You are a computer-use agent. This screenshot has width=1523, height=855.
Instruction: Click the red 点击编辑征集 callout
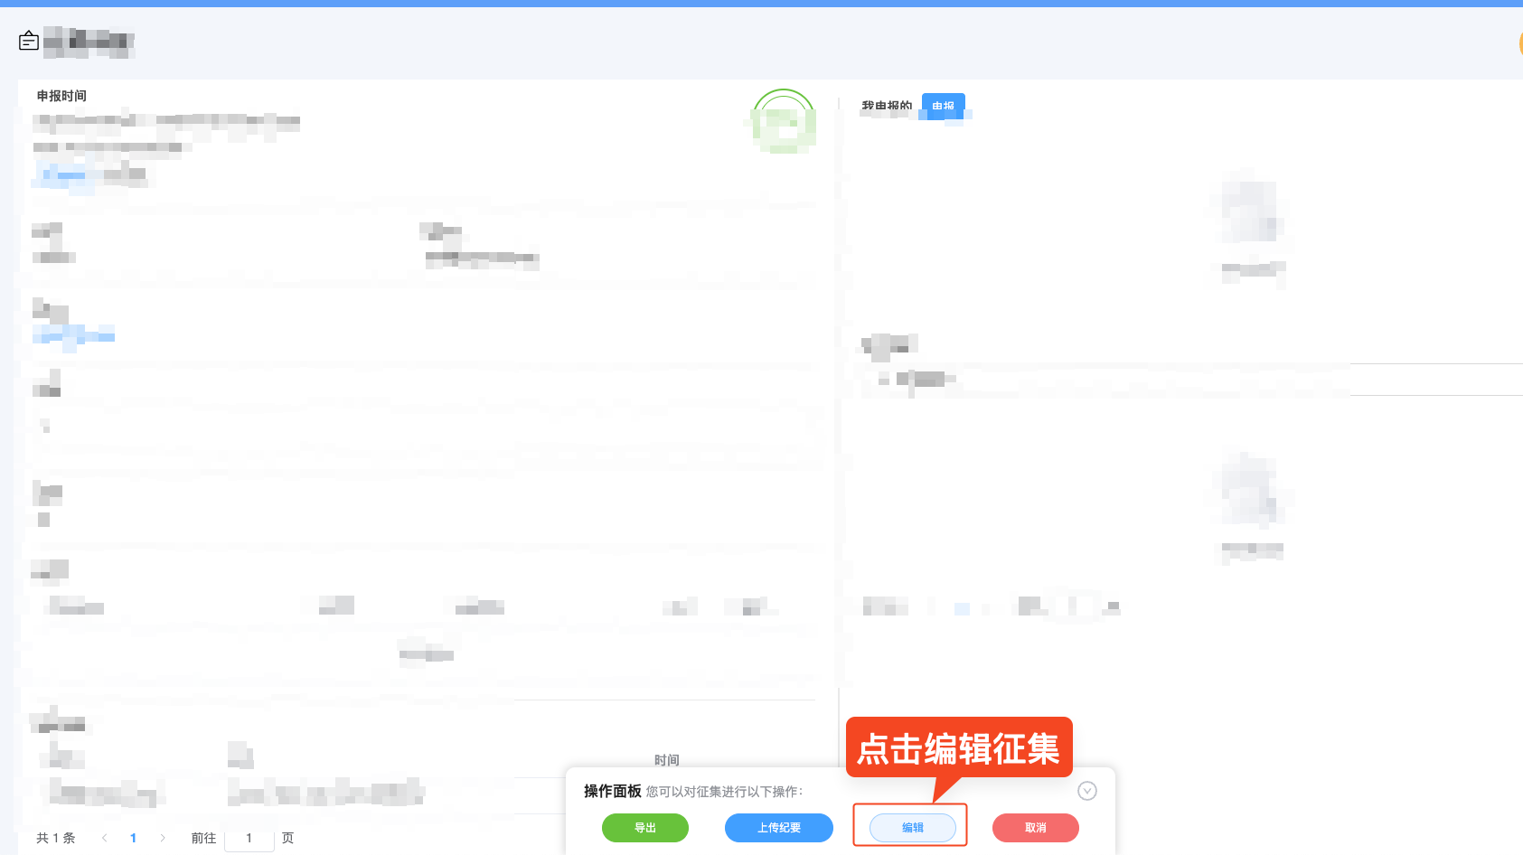coord(959,747)
